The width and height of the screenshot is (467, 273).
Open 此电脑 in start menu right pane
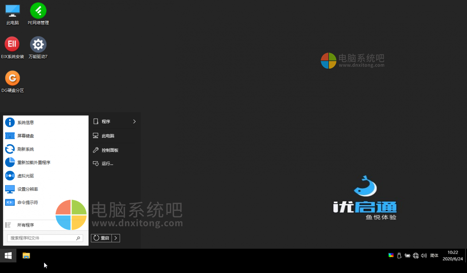[115, 136]
